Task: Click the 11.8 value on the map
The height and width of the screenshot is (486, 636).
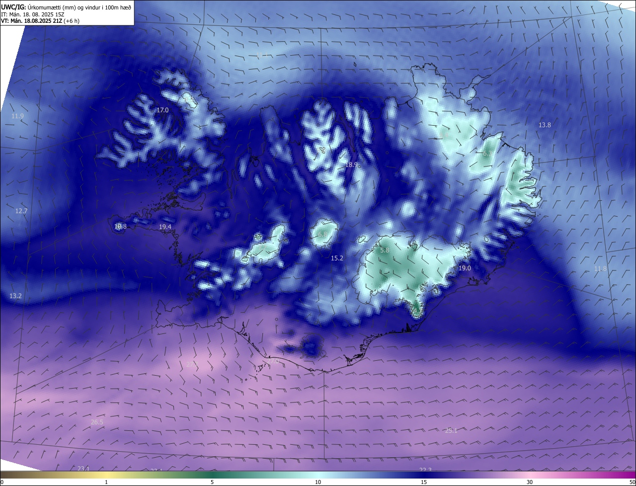Action: pyautogui.click(x=600, y=268)
